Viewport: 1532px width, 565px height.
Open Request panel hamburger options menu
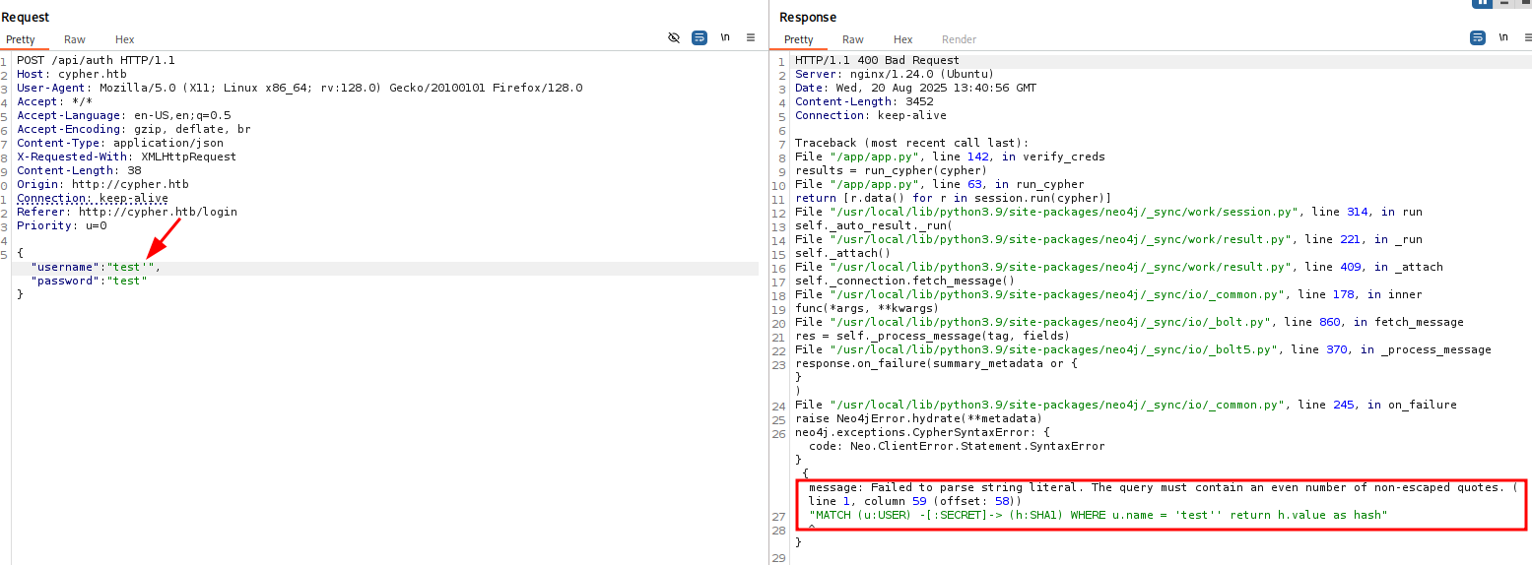pos(751,37)
